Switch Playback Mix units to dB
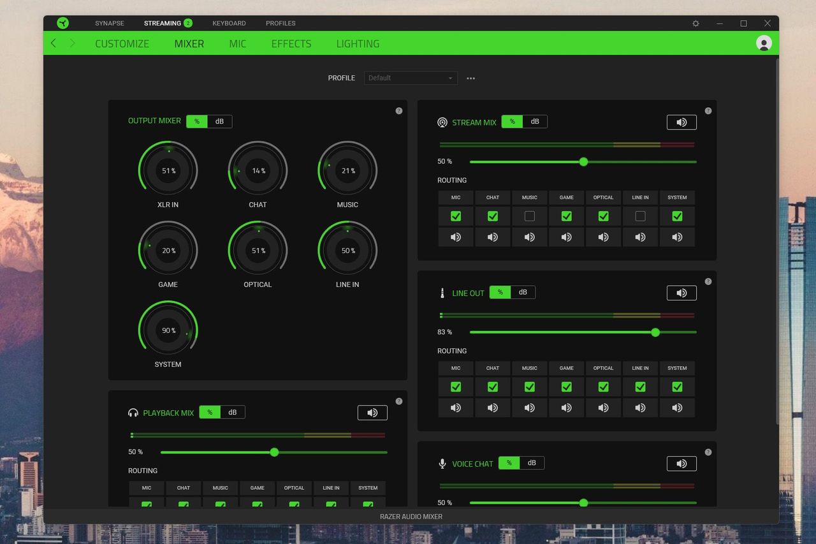The width and height of the screenshot is (816, 544). tap(233, 412)
